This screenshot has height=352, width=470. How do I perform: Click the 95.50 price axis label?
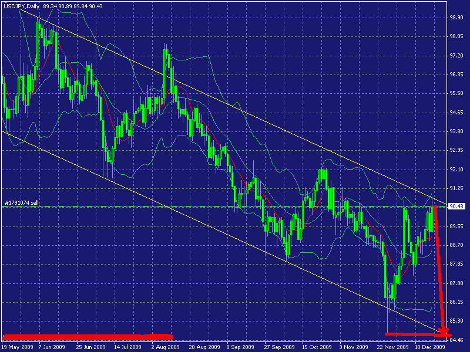click(x=456, y=93)
